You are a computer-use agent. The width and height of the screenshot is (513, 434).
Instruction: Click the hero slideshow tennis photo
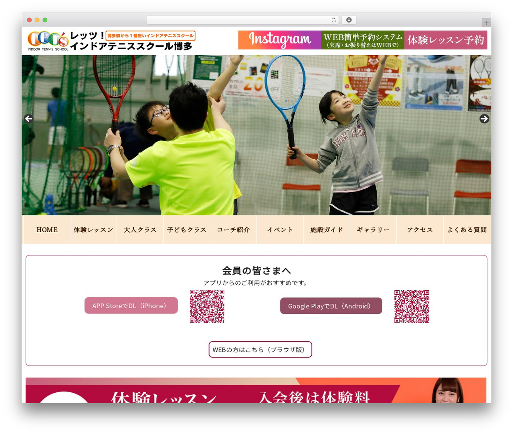(x=256, y=135)
